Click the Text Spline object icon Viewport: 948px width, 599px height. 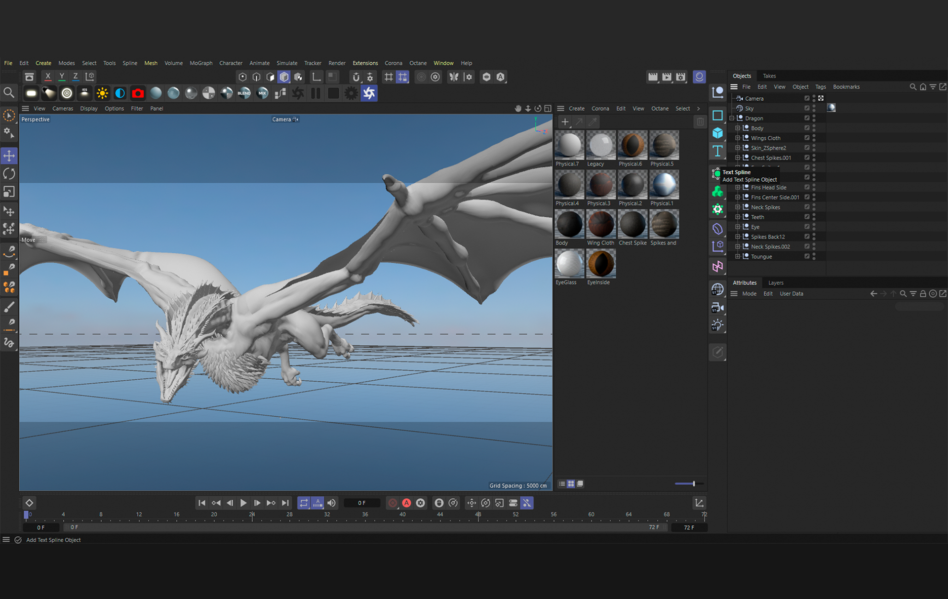[x=717, y=151]
